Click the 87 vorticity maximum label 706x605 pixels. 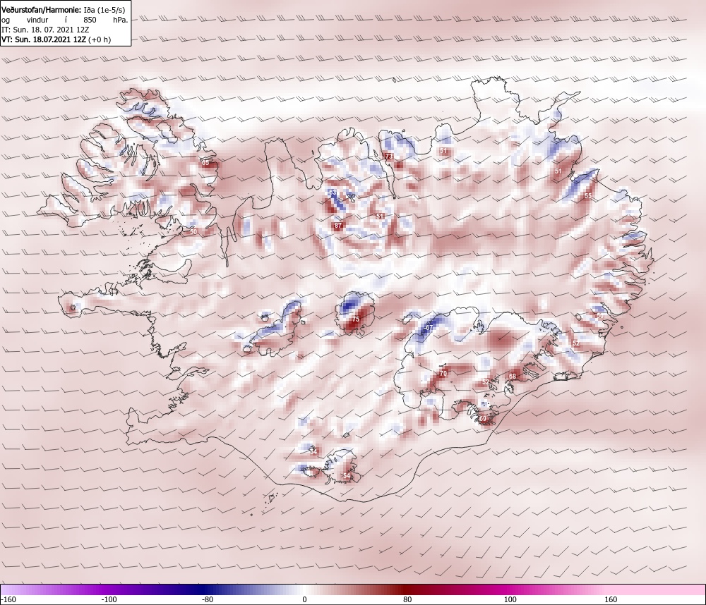click(x=338, y=226)
